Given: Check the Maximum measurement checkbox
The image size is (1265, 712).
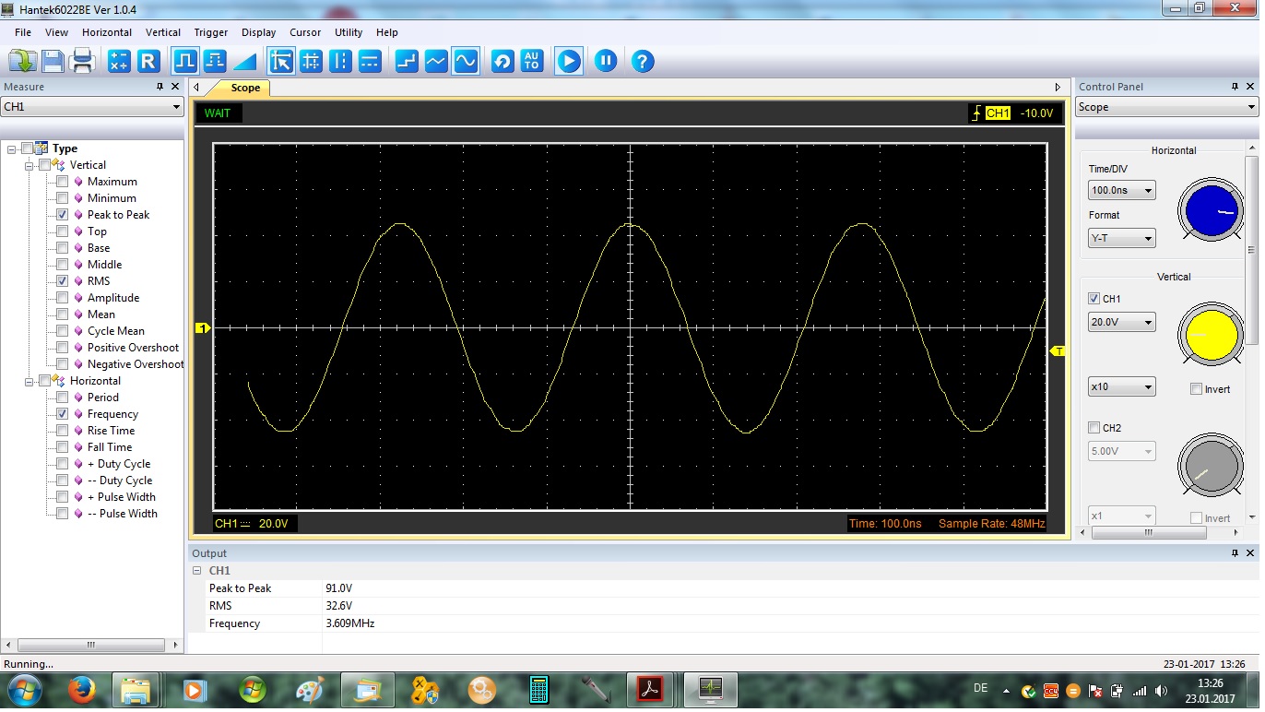Looking at the screenshot, I should (63, 182).
